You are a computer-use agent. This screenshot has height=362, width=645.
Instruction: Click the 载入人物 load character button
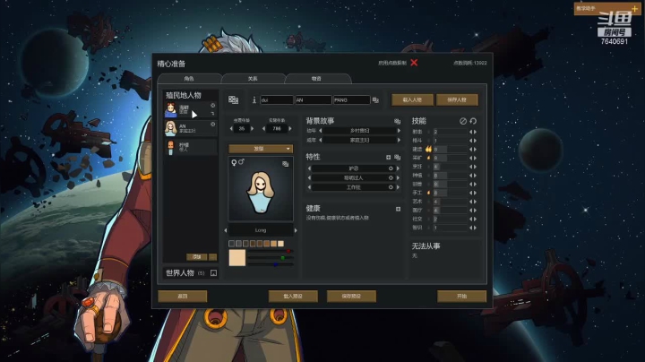[412, 99]
